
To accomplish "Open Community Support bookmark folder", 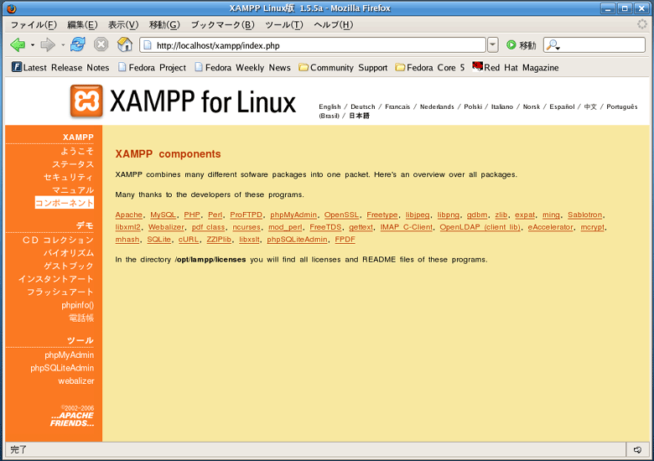I will [343, 67].
